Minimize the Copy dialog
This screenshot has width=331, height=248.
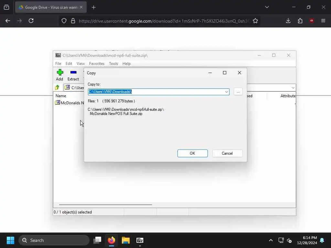coord(210,73)
